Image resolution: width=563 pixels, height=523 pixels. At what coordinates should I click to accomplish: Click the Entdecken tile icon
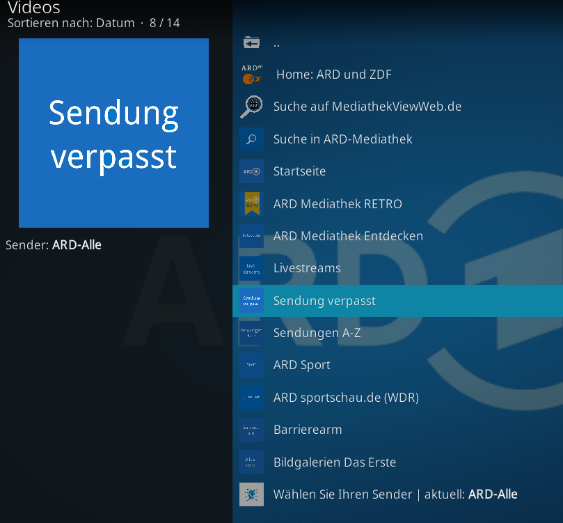point(251,236)
